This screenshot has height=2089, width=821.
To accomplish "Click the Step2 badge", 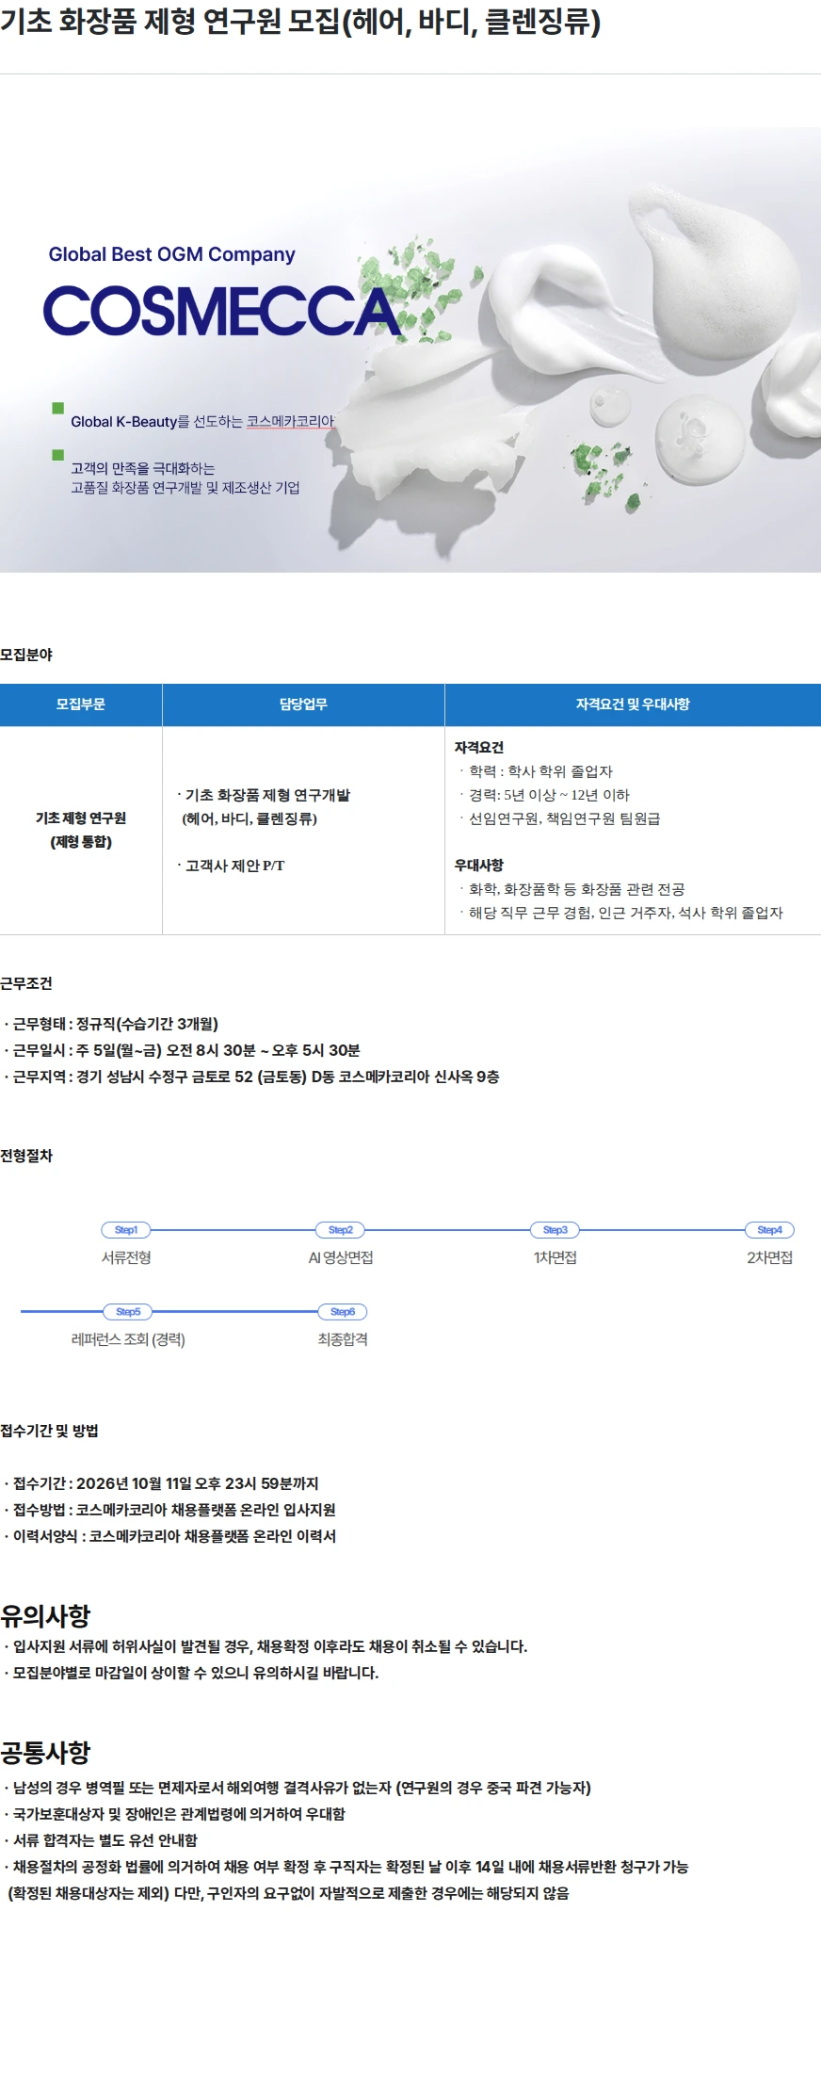I will point(341,1230).
